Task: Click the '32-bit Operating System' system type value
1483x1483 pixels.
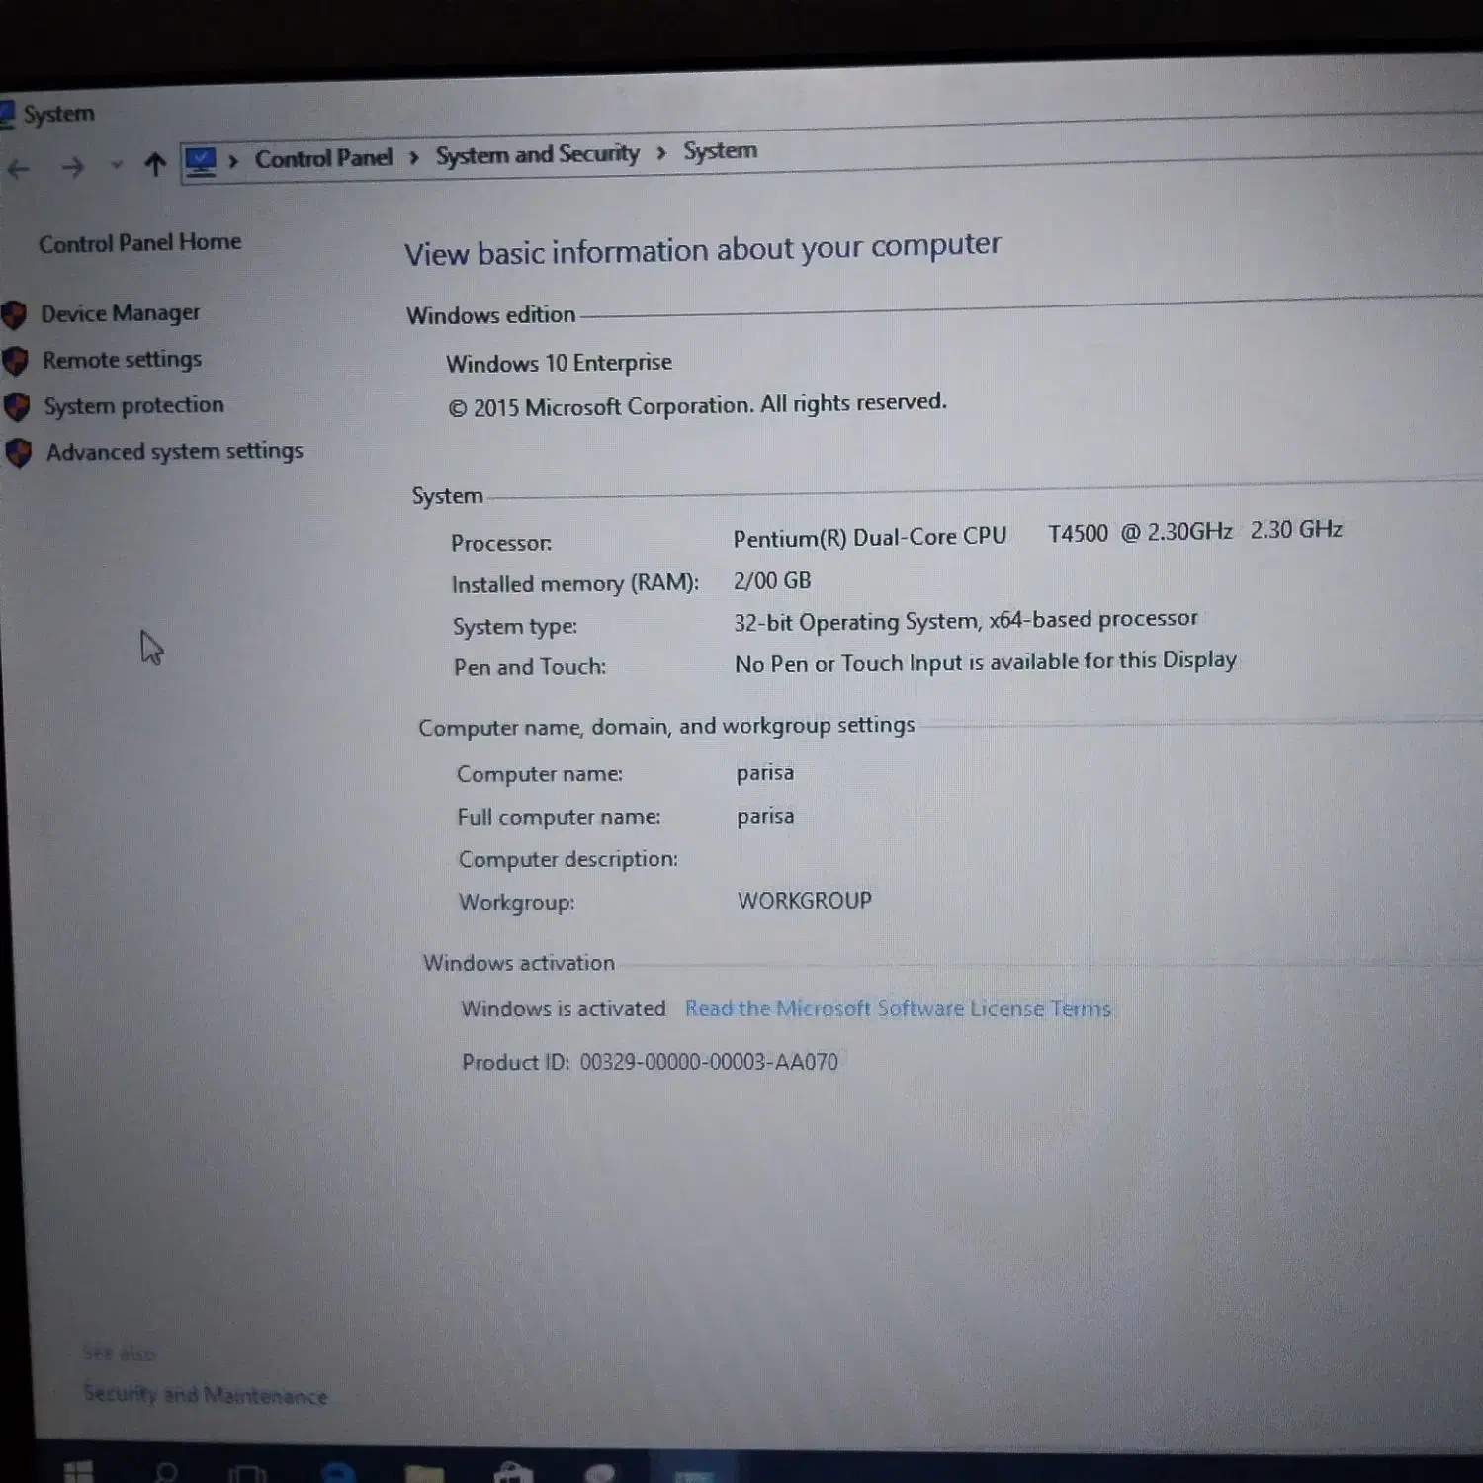Action: pyautogui.click(x=855, y=622)
